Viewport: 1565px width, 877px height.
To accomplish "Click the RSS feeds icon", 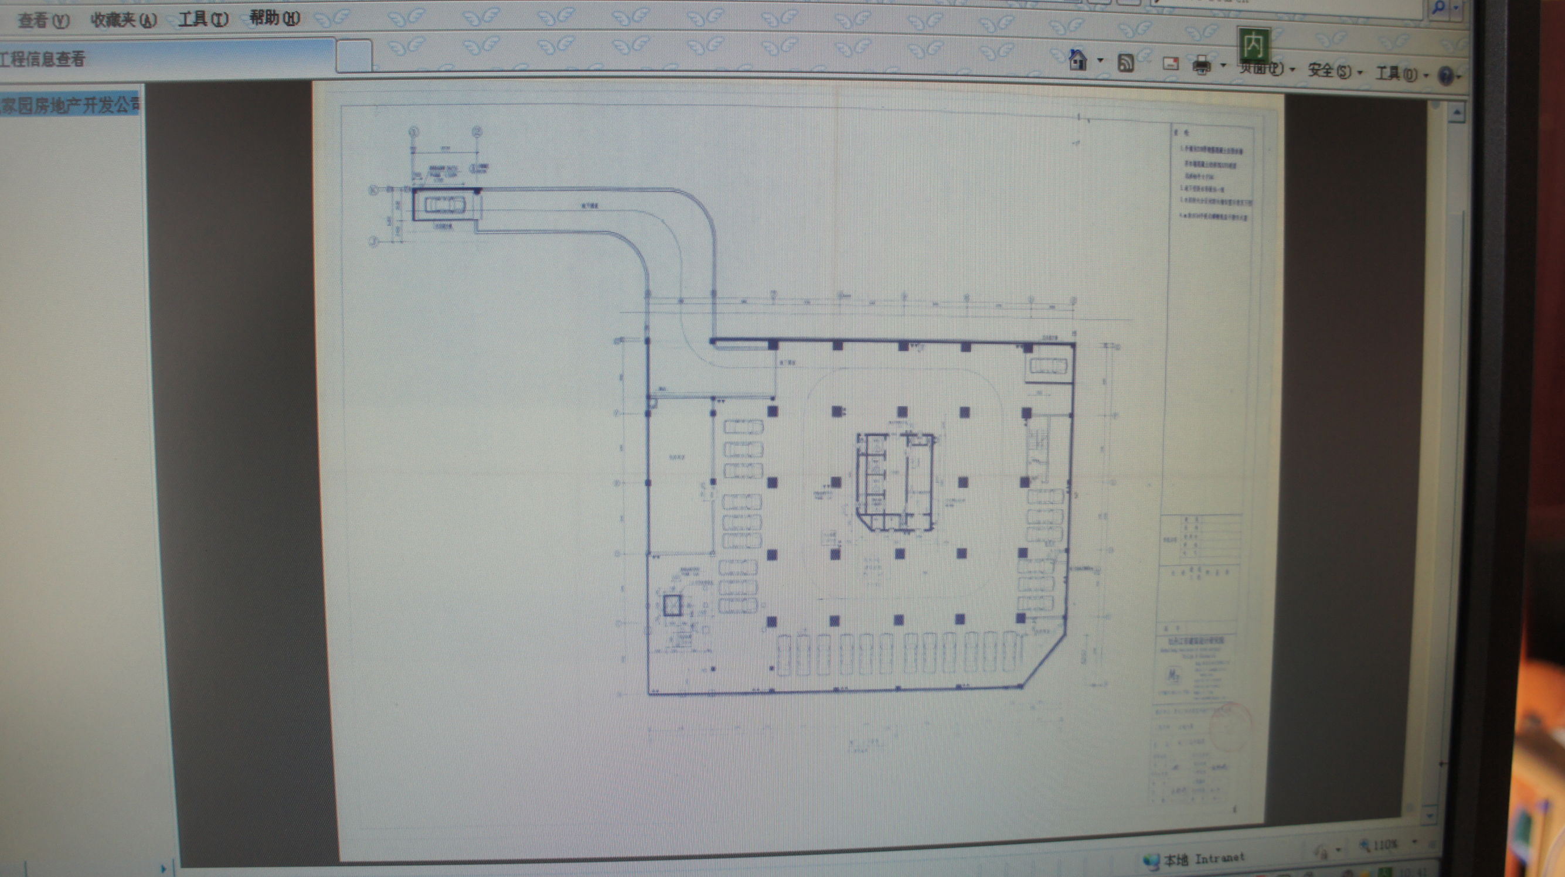I will (x=1125, y=63).
